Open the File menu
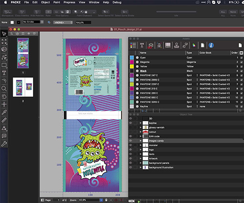 pyautogui.click(x=26, y=2)
